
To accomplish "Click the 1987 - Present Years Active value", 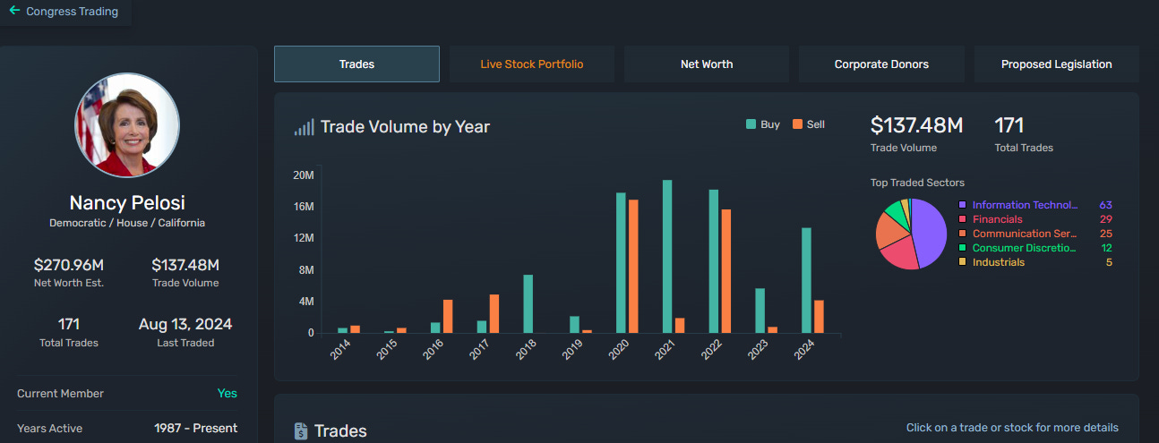I will 196,429.
